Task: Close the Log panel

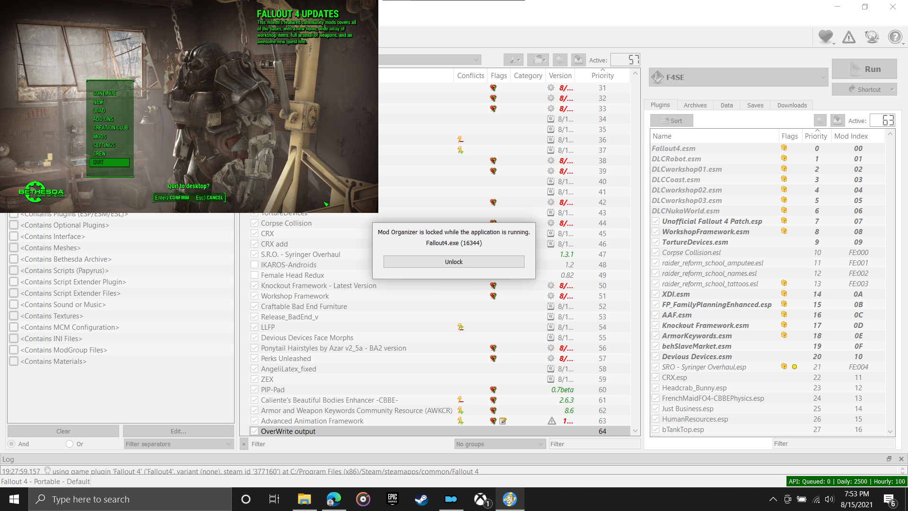Action: click(x=901, y=459)
